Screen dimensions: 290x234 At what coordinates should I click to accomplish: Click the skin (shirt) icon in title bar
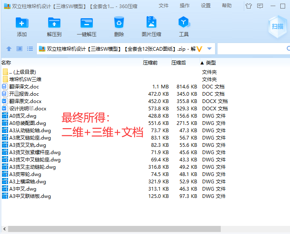[x=249, y=6]
